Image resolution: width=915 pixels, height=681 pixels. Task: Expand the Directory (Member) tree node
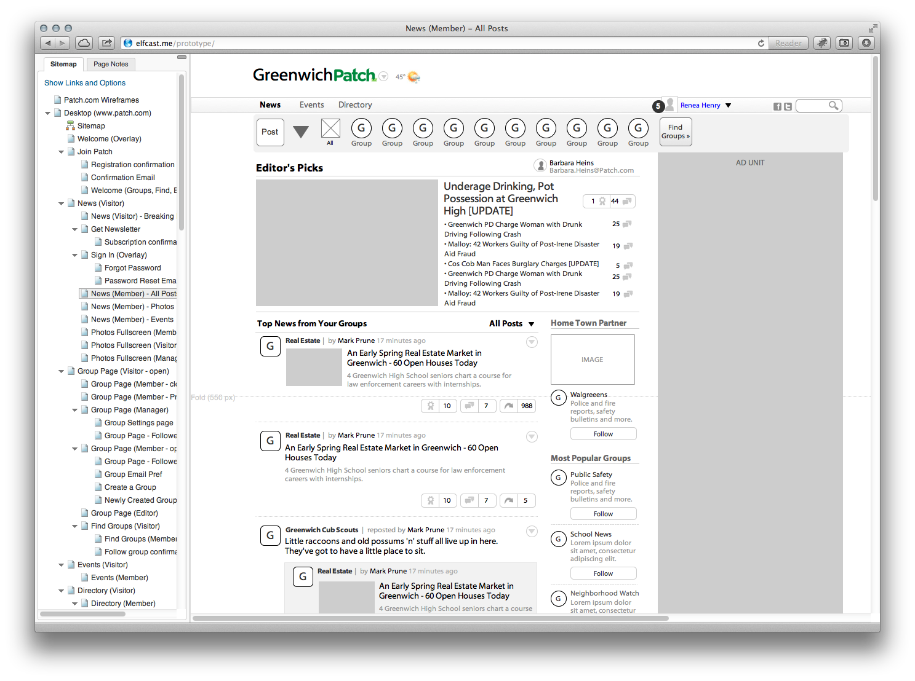click(x=74, y=603)
